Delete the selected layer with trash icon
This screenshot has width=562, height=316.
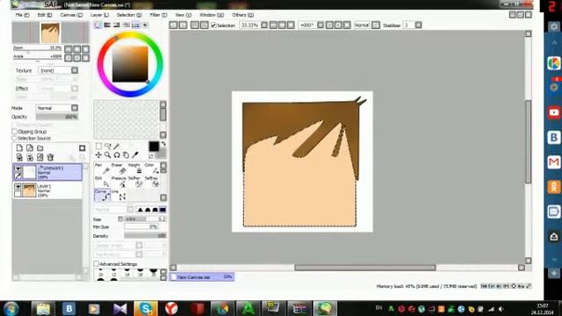tap(51, 157)
